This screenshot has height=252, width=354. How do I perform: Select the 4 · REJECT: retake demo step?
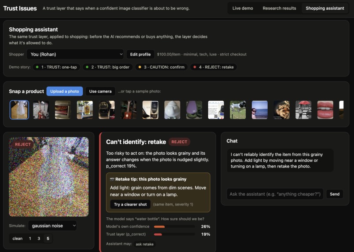coord(214,67)
